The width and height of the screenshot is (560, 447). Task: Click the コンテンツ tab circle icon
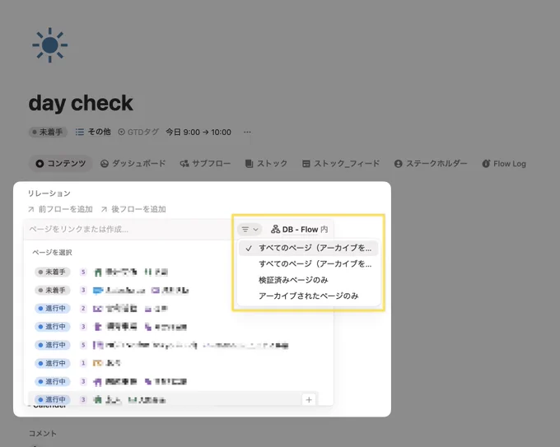point(40,164)
